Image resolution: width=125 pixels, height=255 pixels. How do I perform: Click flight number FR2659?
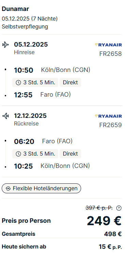[x=110, y=125]
